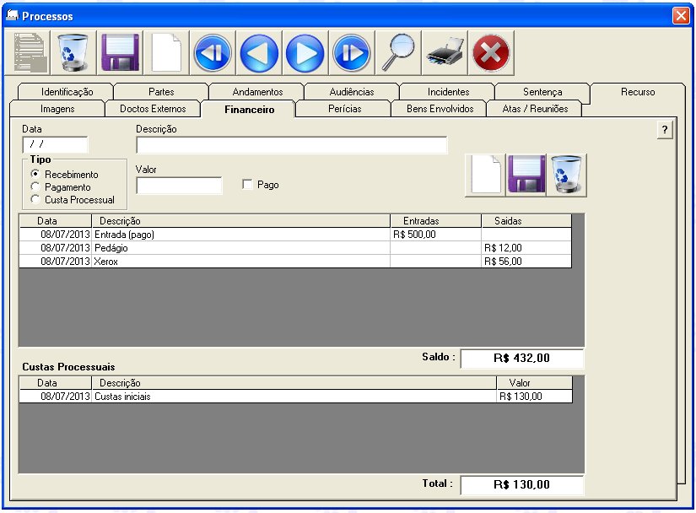This screenshot has height=513, width=696.
Task: Click the red X exit toolbar button
Action: 491,53
